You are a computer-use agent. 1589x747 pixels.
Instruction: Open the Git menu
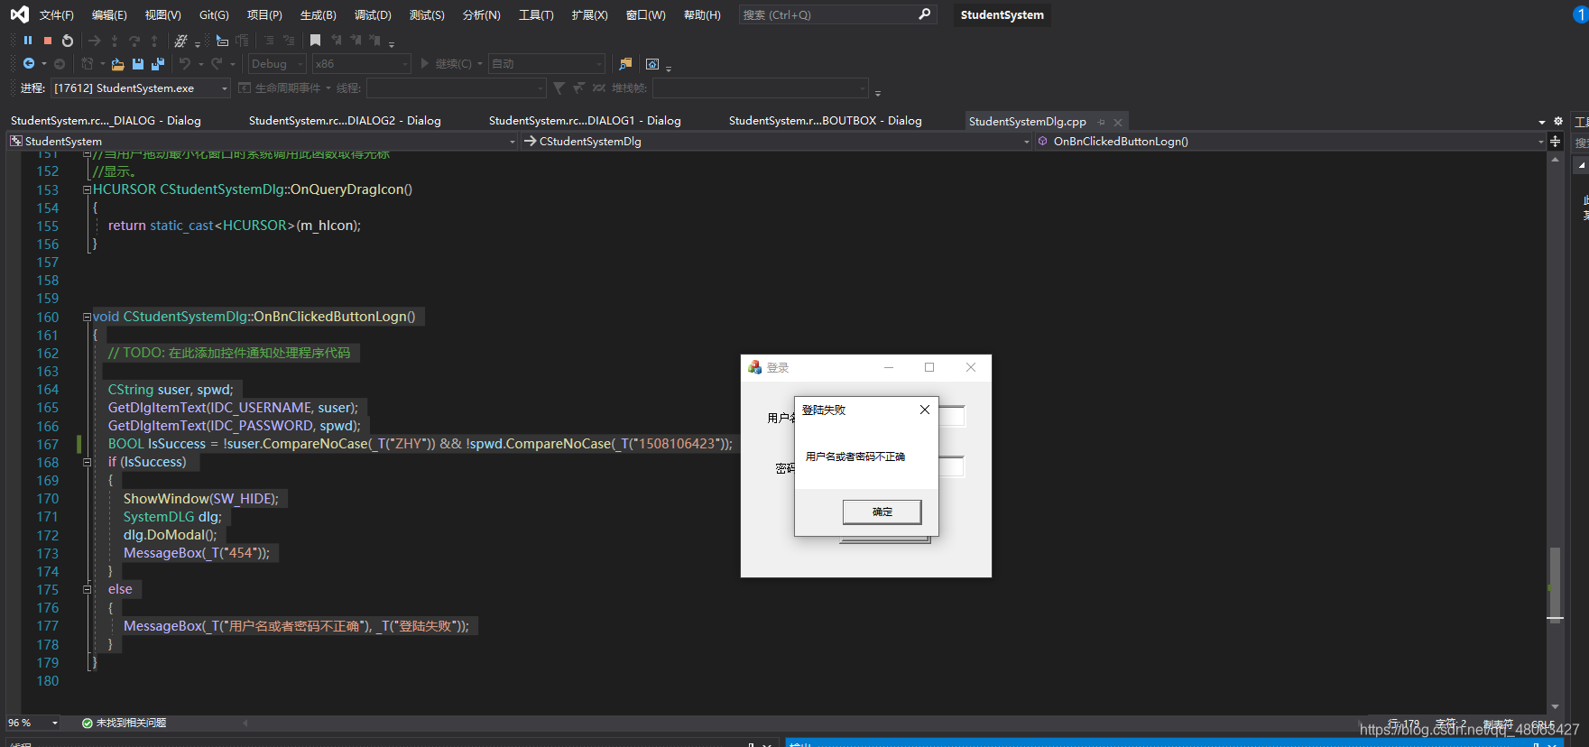(x=214, y=14)
